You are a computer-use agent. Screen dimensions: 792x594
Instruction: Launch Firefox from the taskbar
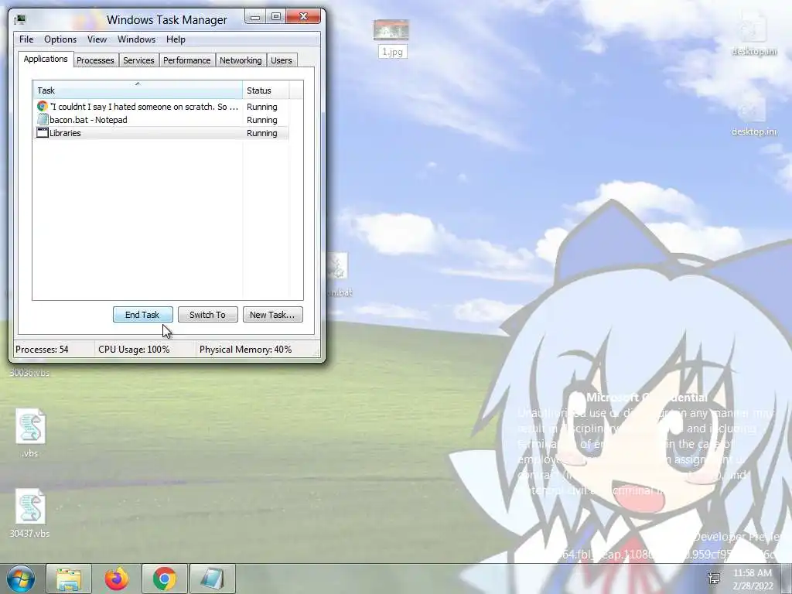pos(117,579)
